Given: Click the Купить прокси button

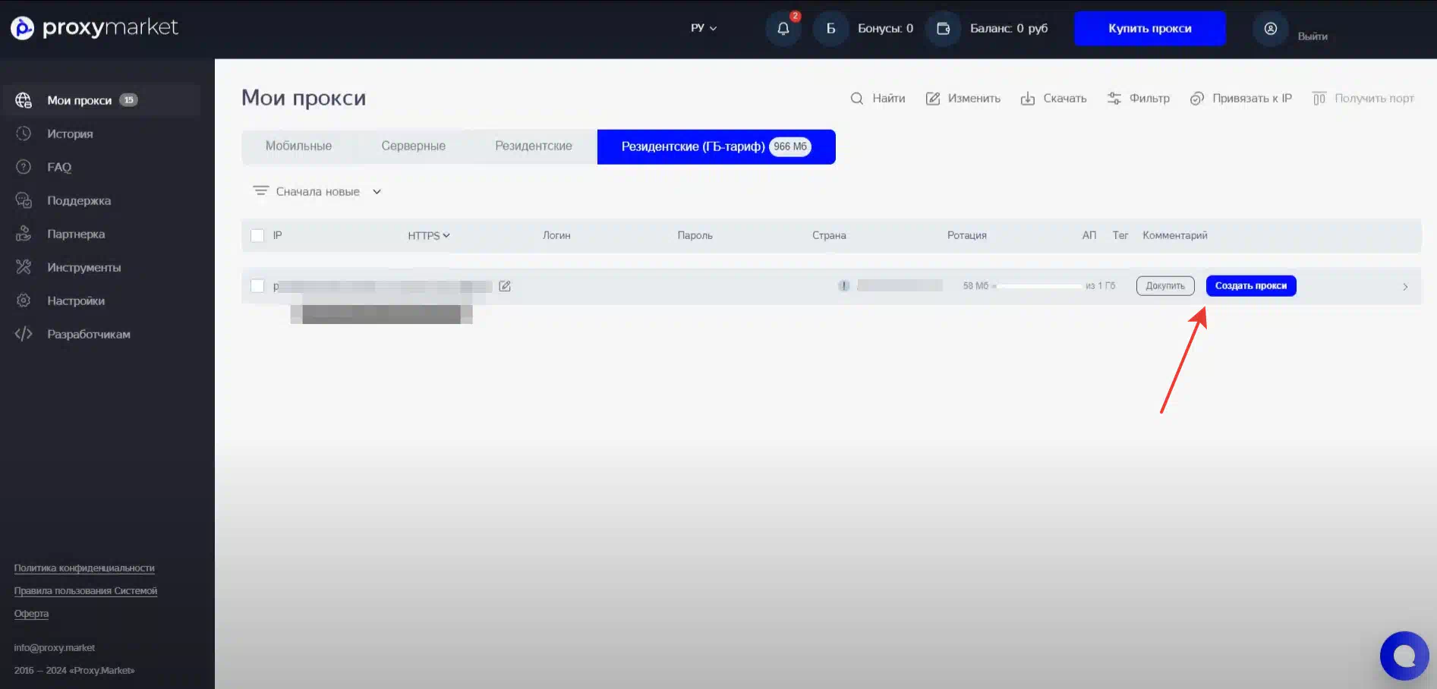Looking at the screenshot, I should (x=1149, y=28).
